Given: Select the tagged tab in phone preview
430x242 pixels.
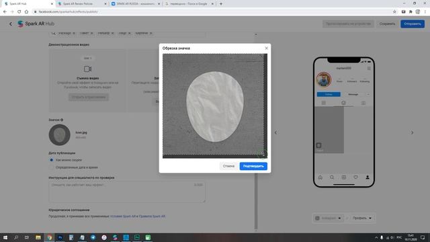Looking at the screenshot, I should tap(363, 103).
